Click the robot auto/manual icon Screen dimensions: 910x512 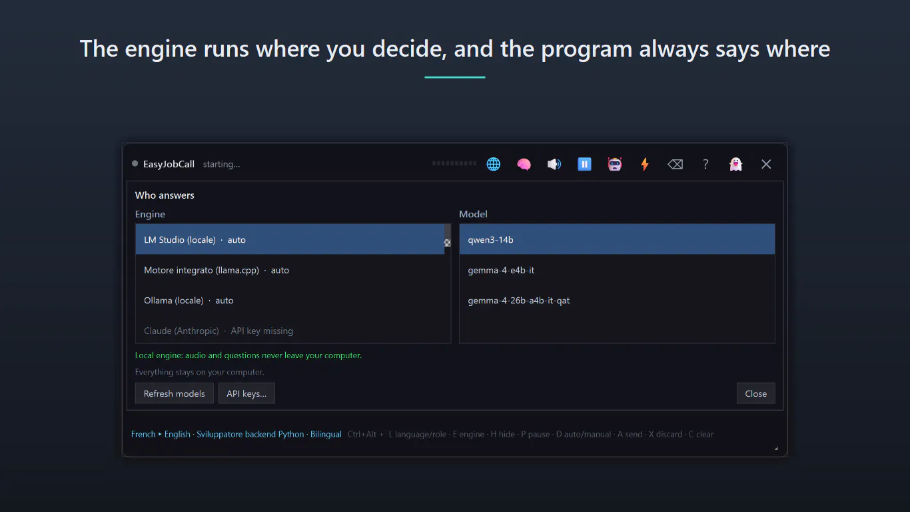(615, 164)
